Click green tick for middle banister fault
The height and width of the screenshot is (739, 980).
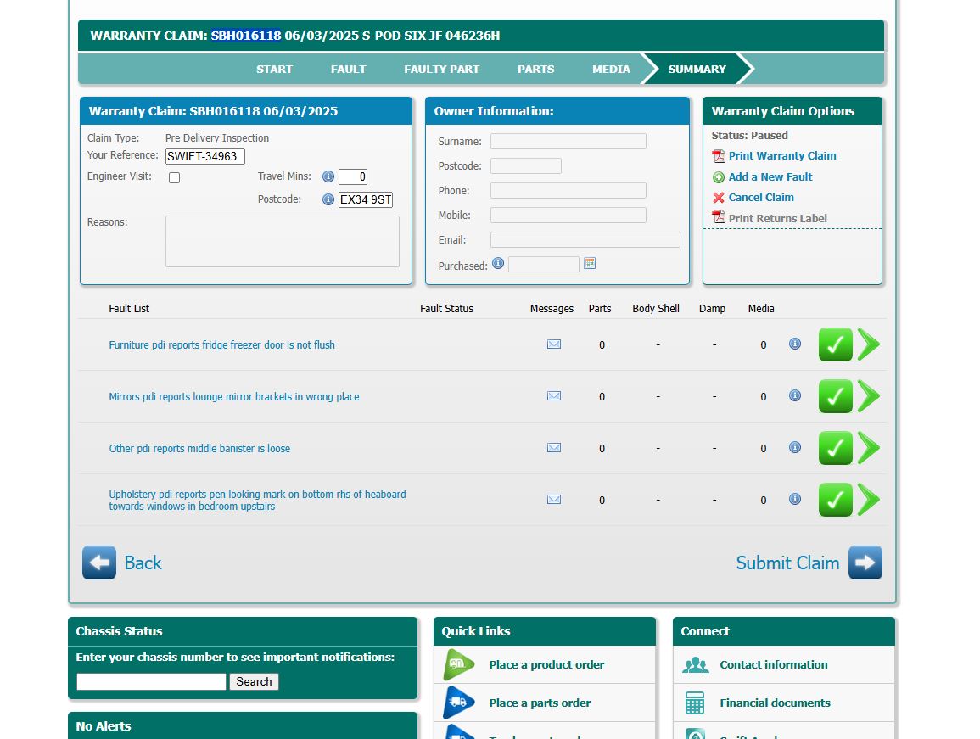836,448
